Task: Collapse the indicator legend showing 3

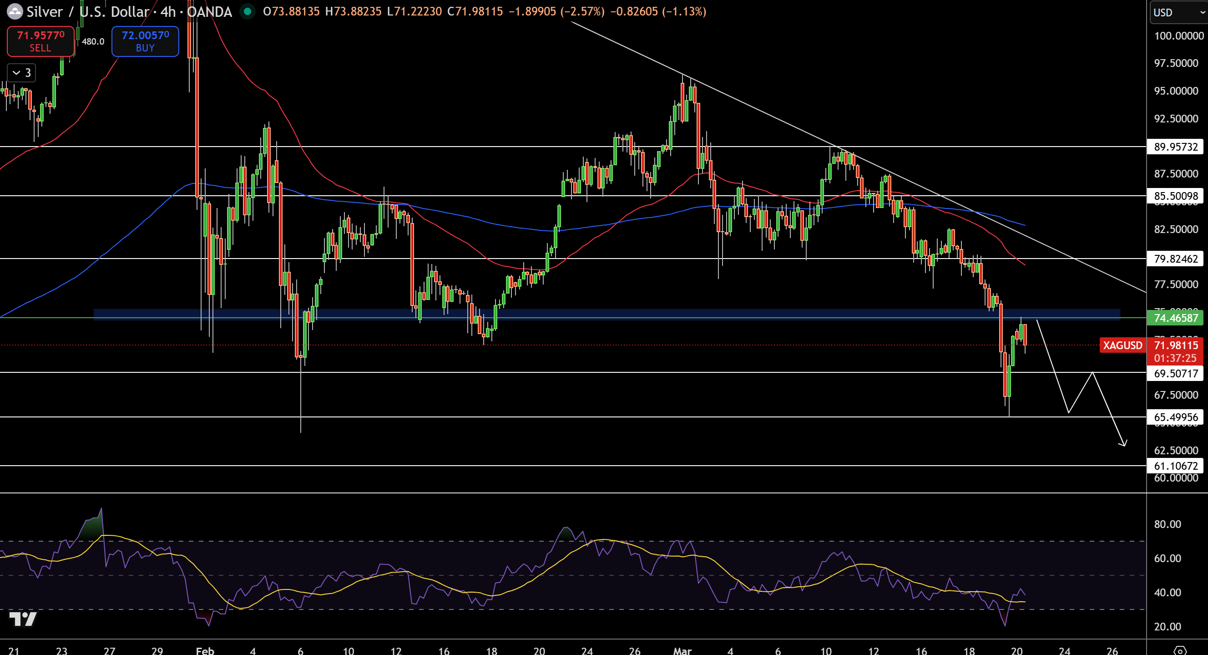Action: (21, 73)
